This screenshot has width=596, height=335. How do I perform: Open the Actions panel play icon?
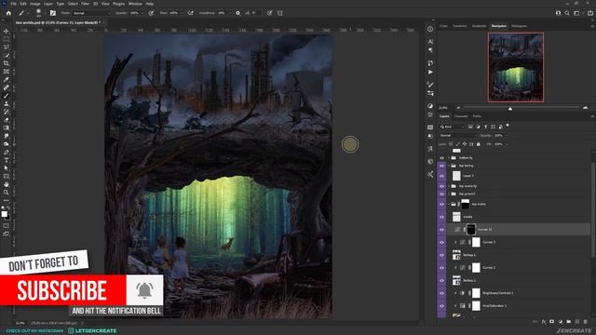pos(430,72)
